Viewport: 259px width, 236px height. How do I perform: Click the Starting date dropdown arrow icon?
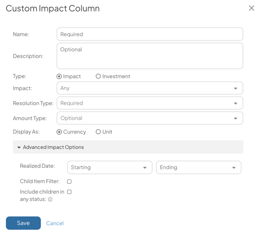[x=145, y=168]
